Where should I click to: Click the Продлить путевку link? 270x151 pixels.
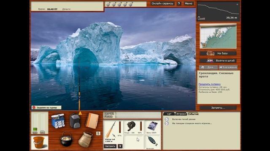210,84
